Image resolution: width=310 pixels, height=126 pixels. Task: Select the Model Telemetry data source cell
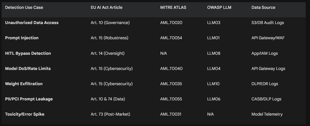click(x=267, y=114)
